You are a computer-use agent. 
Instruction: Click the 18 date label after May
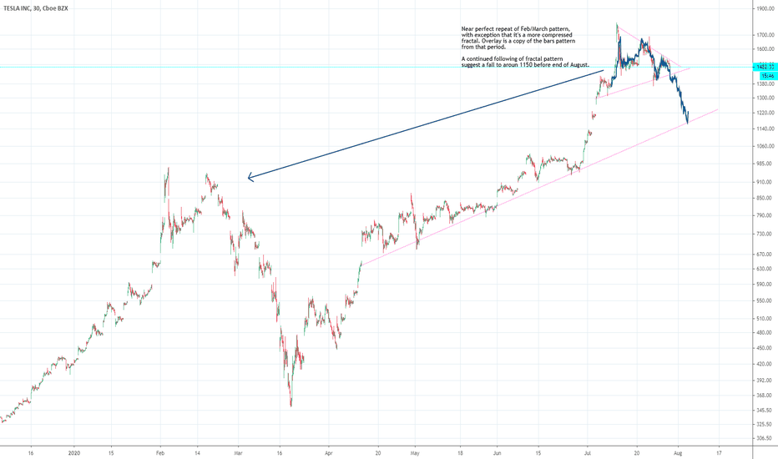(x=460, y=453)
